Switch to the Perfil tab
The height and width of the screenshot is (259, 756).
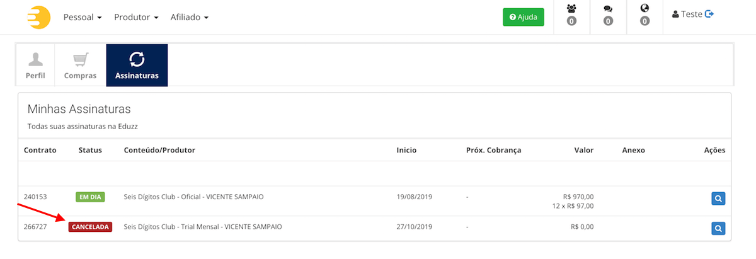[x=35, y=65]
